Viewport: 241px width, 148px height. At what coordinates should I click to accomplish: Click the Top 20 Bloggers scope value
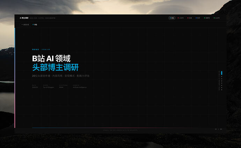[x=49, y=87]
